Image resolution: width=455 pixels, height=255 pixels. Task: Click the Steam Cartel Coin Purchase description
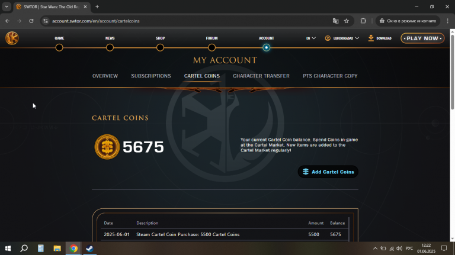point(188,234)
